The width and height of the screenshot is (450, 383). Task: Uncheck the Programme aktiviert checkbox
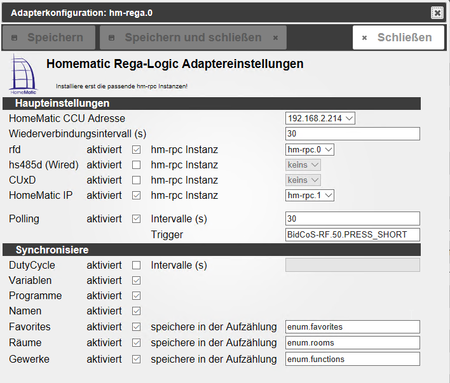136,295
